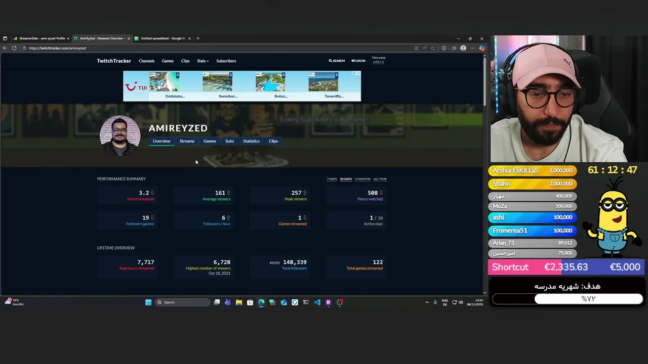The height and width of the screenshot is (364, 648).
Task: Open Terminal from taskbar
Action: pos(306,302)
